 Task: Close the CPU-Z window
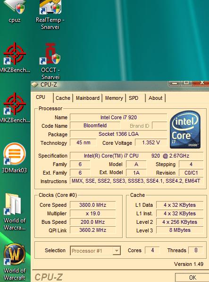pyautogui.click(x=201, y=83)
